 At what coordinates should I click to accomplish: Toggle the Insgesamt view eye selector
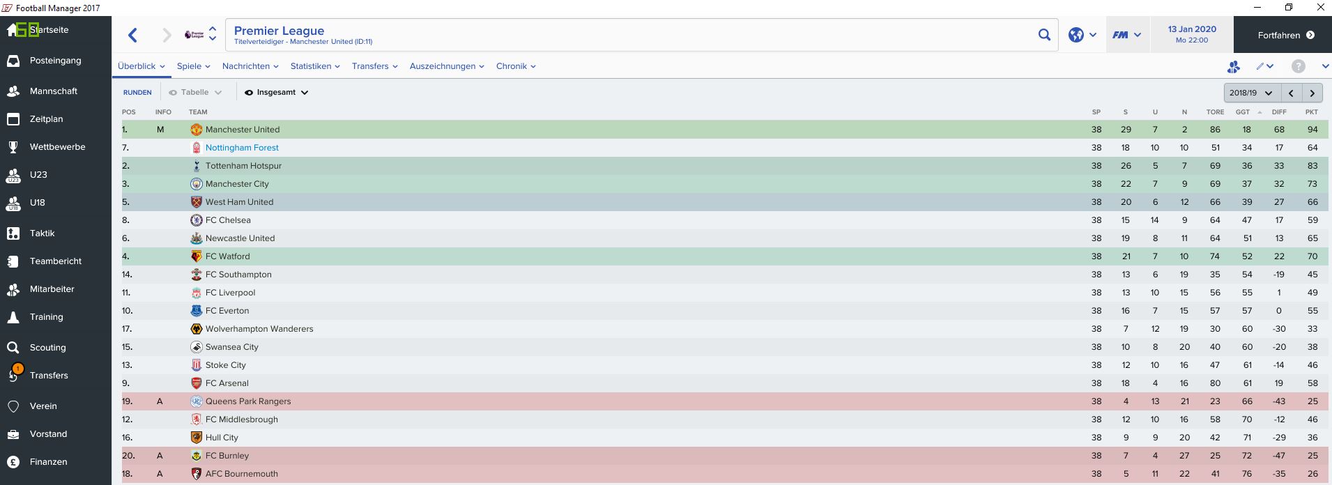tap(276, 92)
